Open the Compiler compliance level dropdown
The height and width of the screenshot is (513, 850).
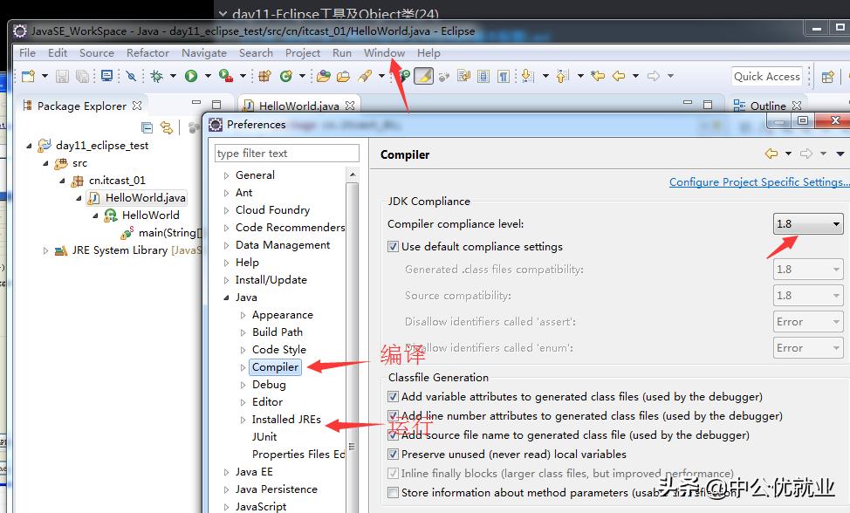[x=806, y=223]
